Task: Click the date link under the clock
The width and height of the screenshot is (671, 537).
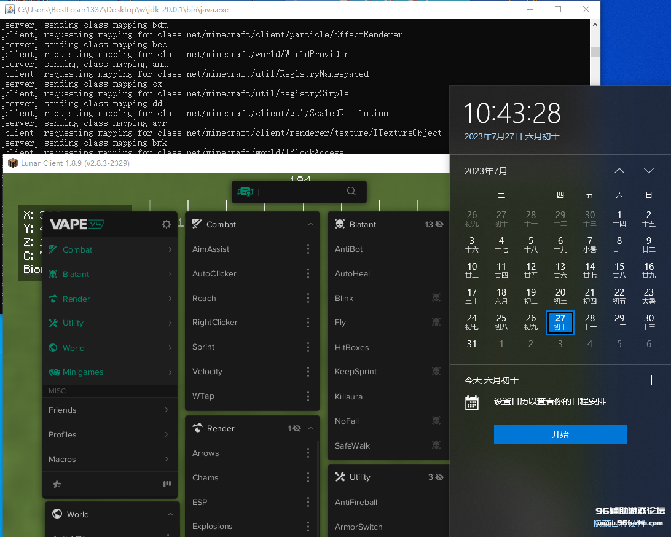Action: 511,136
